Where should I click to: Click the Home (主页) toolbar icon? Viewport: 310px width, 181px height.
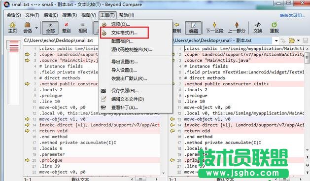click(12, 28)
